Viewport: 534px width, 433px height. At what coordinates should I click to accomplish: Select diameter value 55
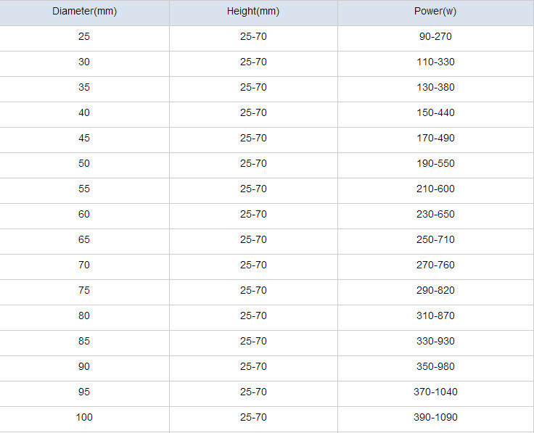point(84,189)
